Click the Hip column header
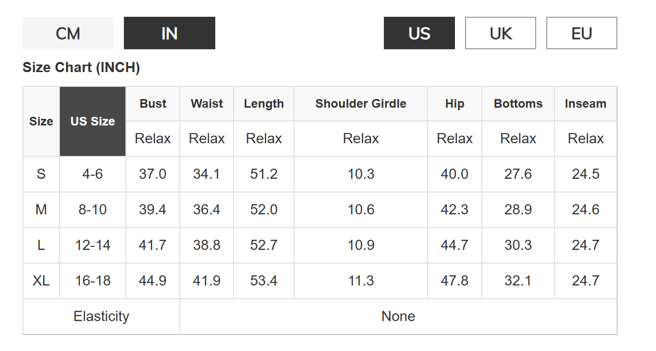Image resolution: width=656 pixels, height=351 pixels. [454, 104]
